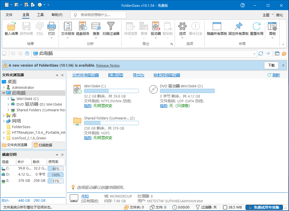The height and width of the screenshot is (211, 289).
Task: Open the 帮助(P) Help tab
Action: pos(57,15)
